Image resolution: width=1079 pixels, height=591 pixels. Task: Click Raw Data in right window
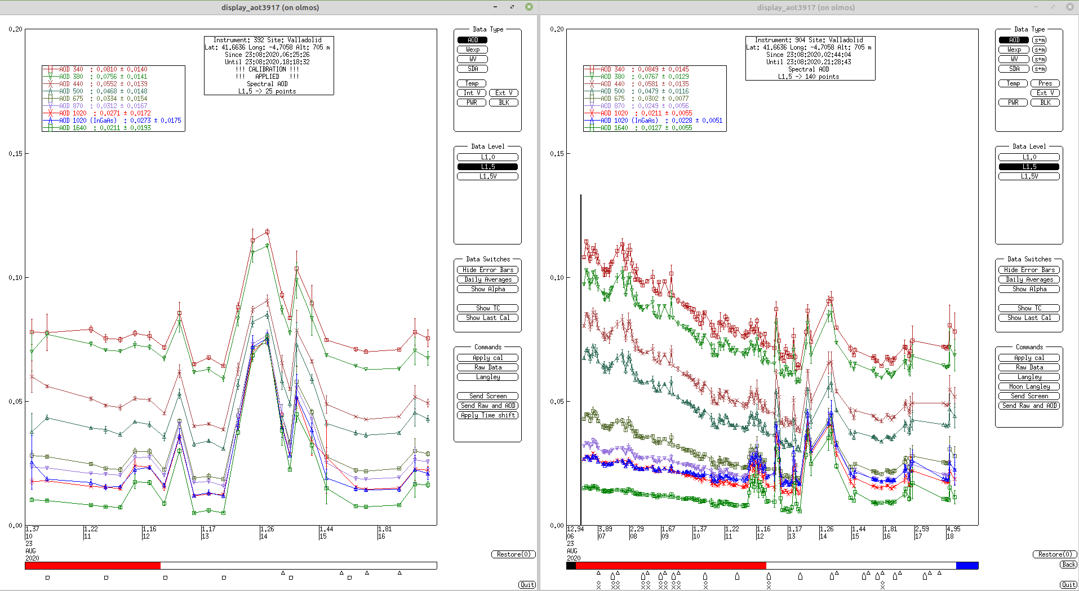(1029, 367)
